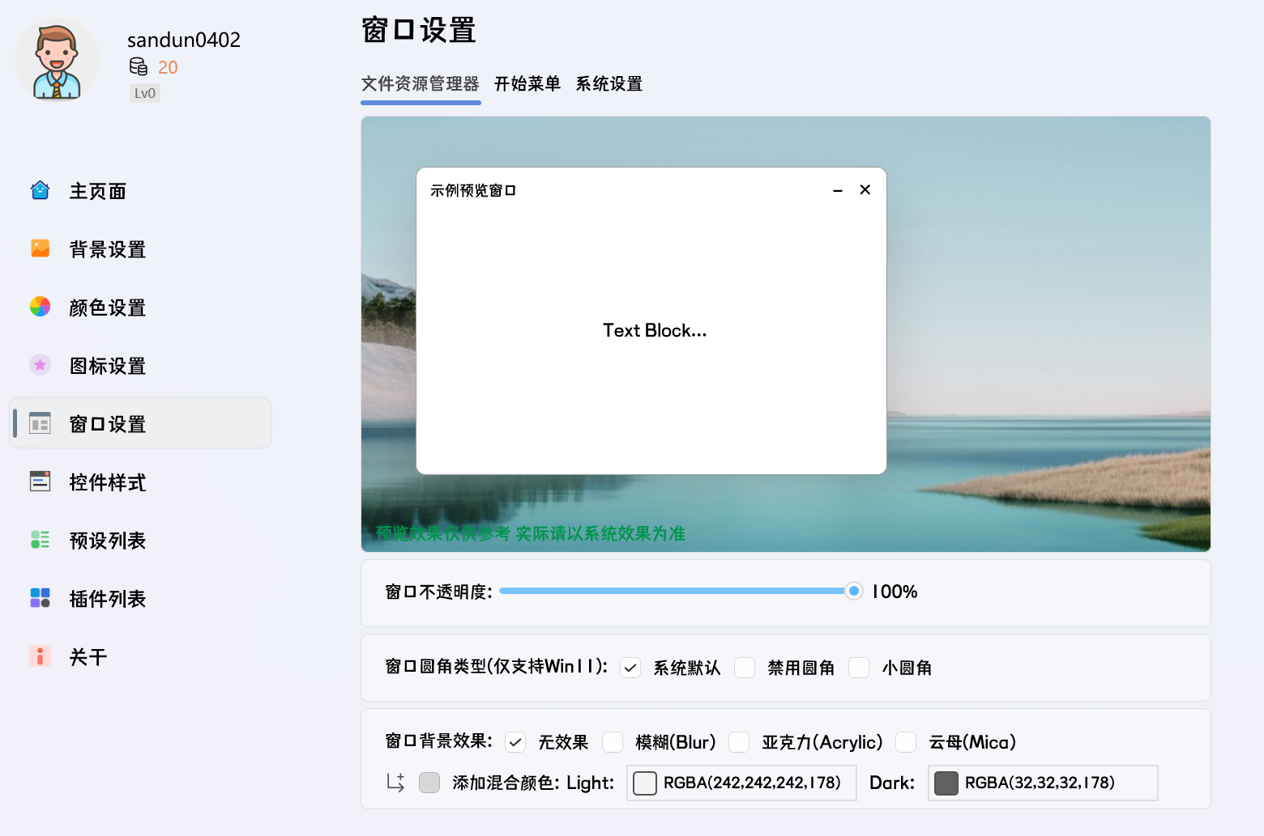Image resolution: width=1264 pixels, height=836 pixels.
Task: Click the green preview disclaimer text
Action: tap(531, 533)
